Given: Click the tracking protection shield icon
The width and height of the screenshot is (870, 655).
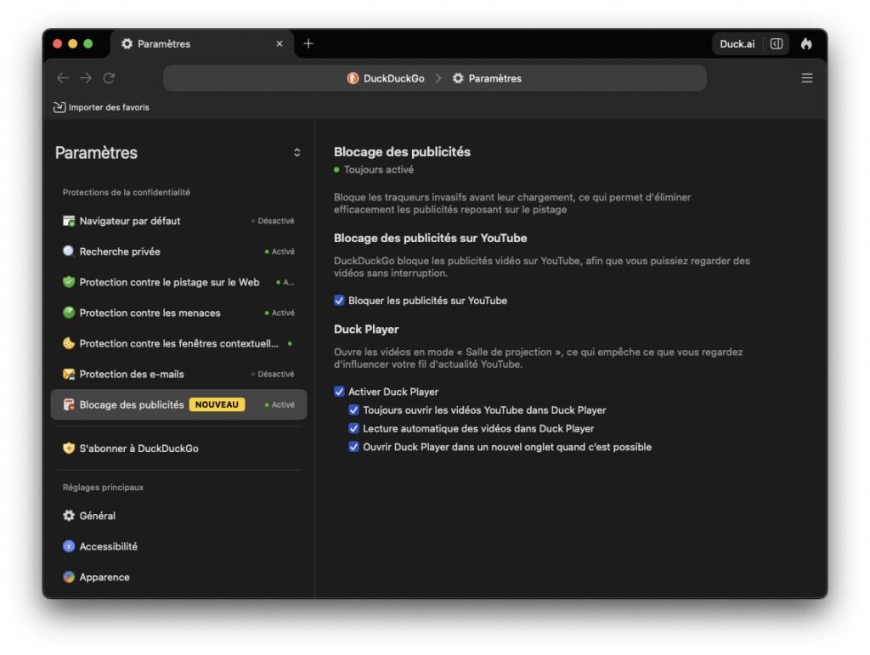Looking at the screenshot, I should [x=69, y=282].
